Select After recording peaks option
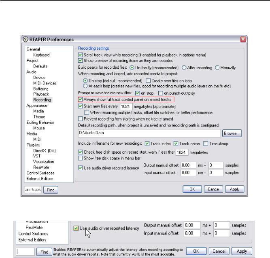 (184, 68)
